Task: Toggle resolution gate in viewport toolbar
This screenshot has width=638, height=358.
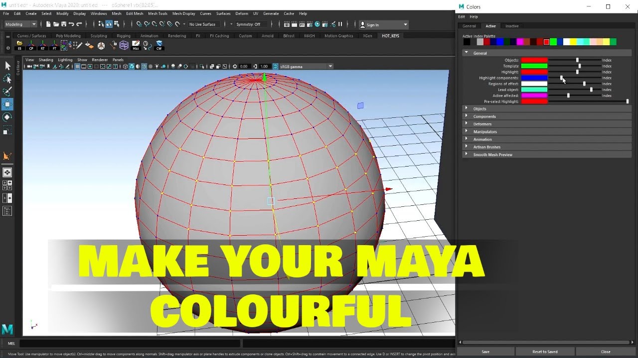Action: pyautogui.click(x=90, y=66)
